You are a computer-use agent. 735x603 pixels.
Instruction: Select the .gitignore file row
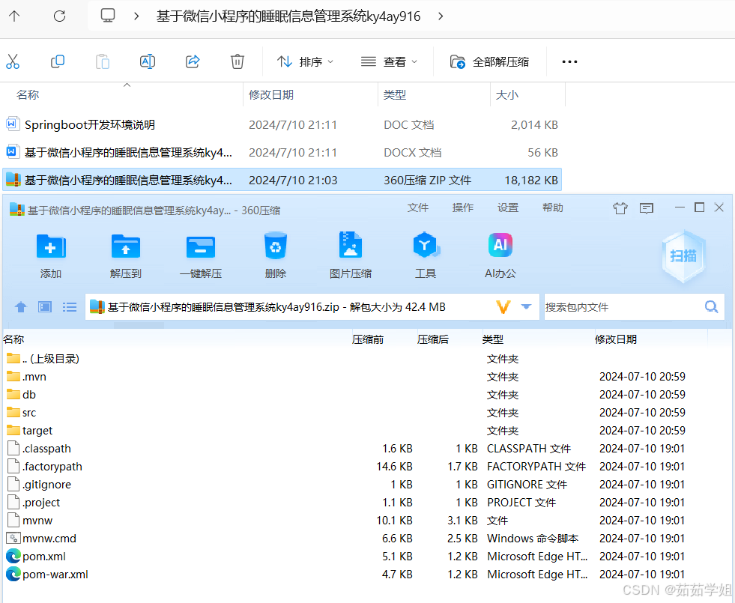tap(366, 485)
